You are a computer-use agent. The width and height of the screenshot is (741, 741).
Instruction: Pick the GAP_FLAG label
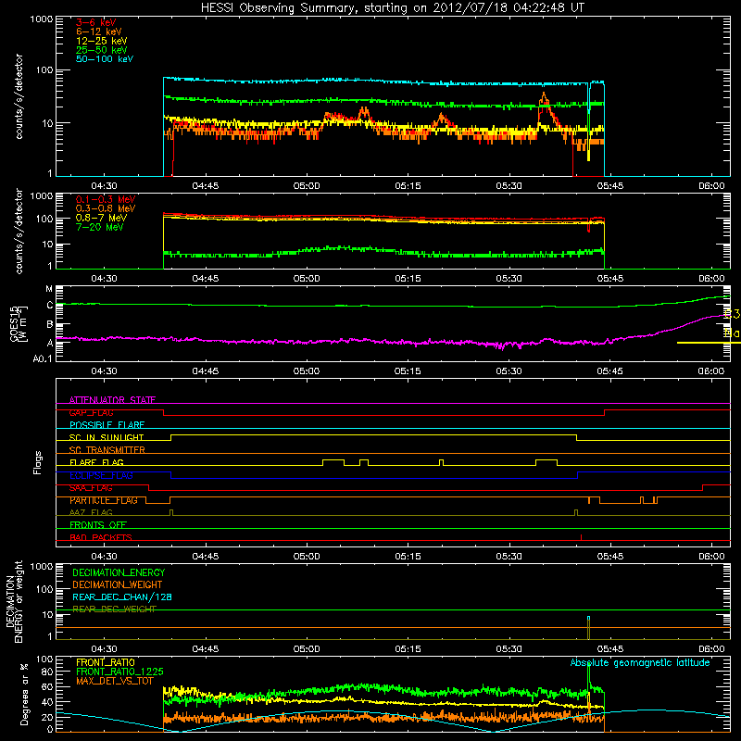tap(91, 412)
